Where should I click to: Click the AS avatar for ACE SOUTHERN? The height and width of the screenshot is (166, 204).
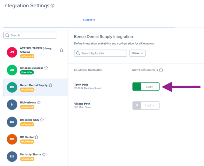click(x=12, y=52)
